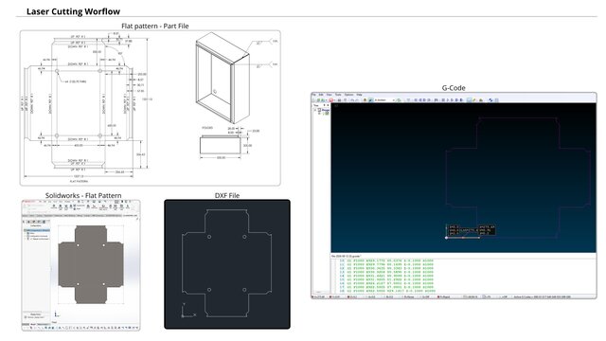This screenshot has width=606, height=341.
Task: Open the Solidworks flat pattern screenshot
Action: tap(80, 265)
